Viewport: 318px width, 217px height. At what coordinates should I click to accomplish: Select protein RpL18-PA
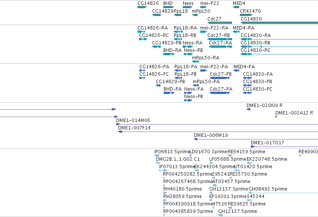[178, 70]
